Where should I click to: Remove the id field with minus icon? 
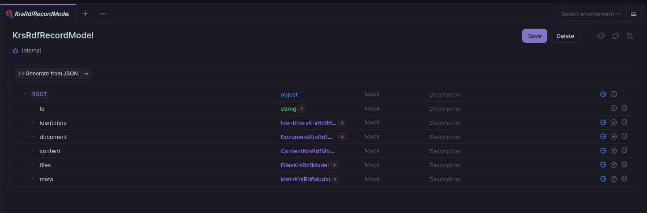click(x=624, y=108)
